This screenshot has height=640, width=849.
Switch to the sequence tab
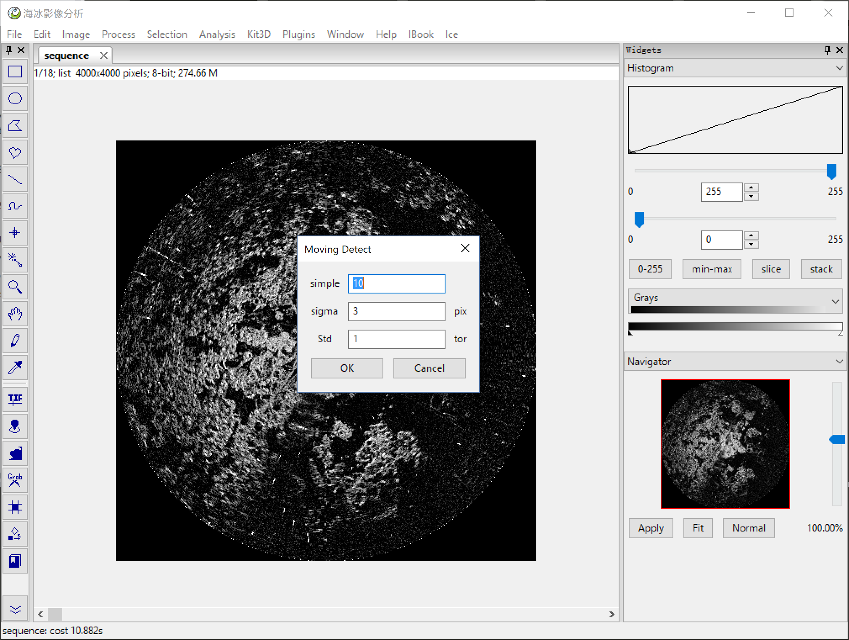[x=67, y=56]
